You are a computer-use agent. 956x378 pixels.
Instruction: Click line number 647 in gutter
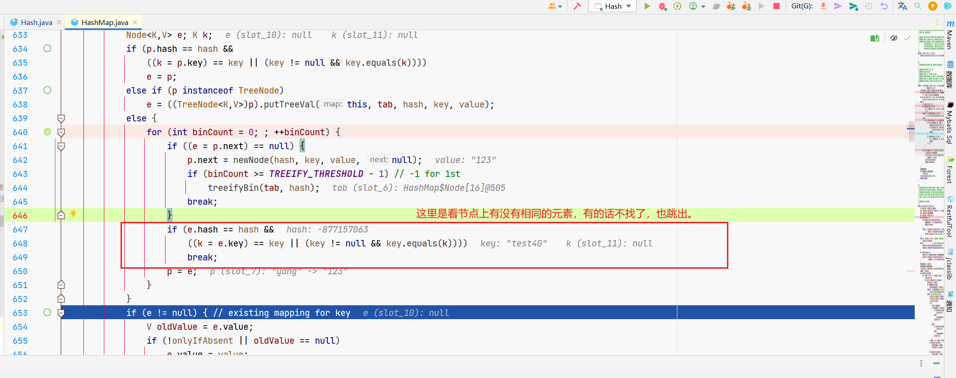20,229
